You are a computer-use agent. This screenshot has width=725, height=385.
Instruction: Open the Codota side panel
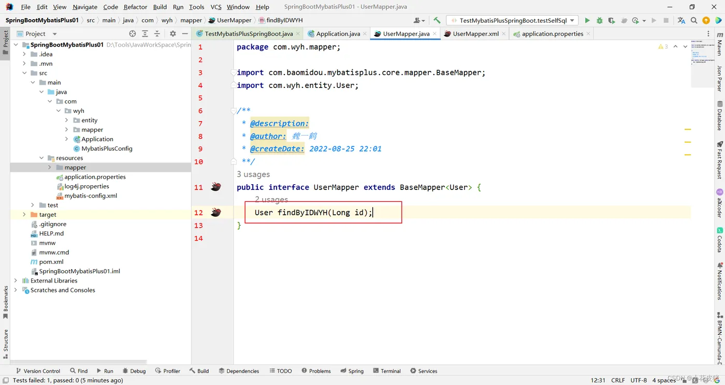point(720,240)
